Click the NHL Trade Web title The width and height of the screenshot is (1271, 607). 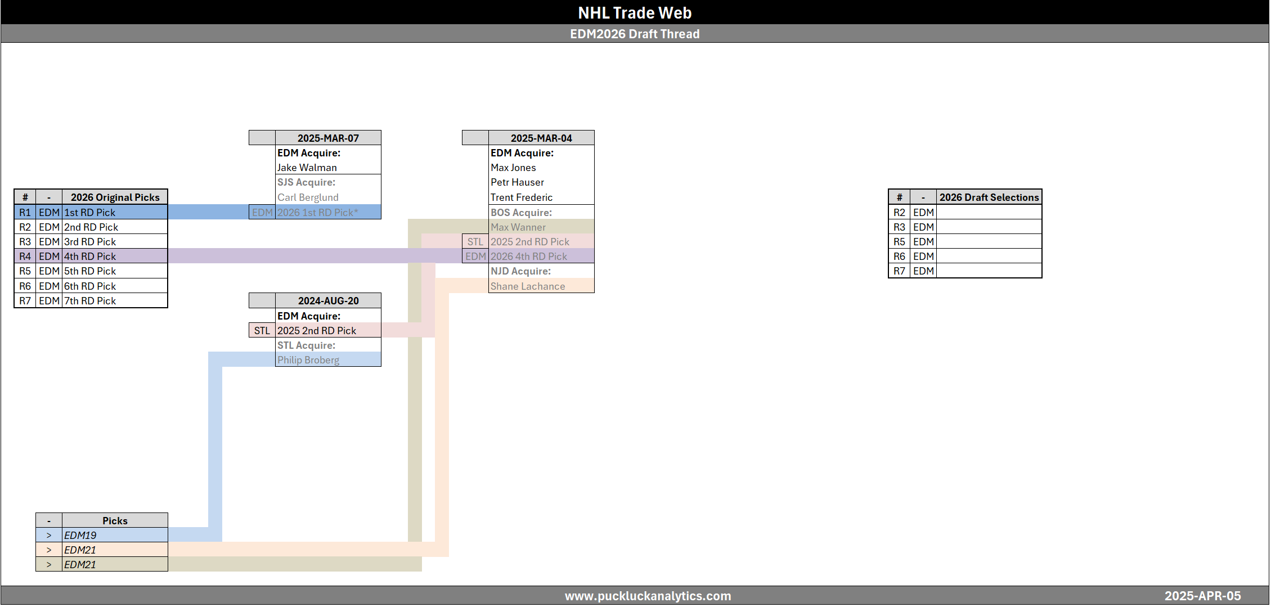[x=635, y=12]
